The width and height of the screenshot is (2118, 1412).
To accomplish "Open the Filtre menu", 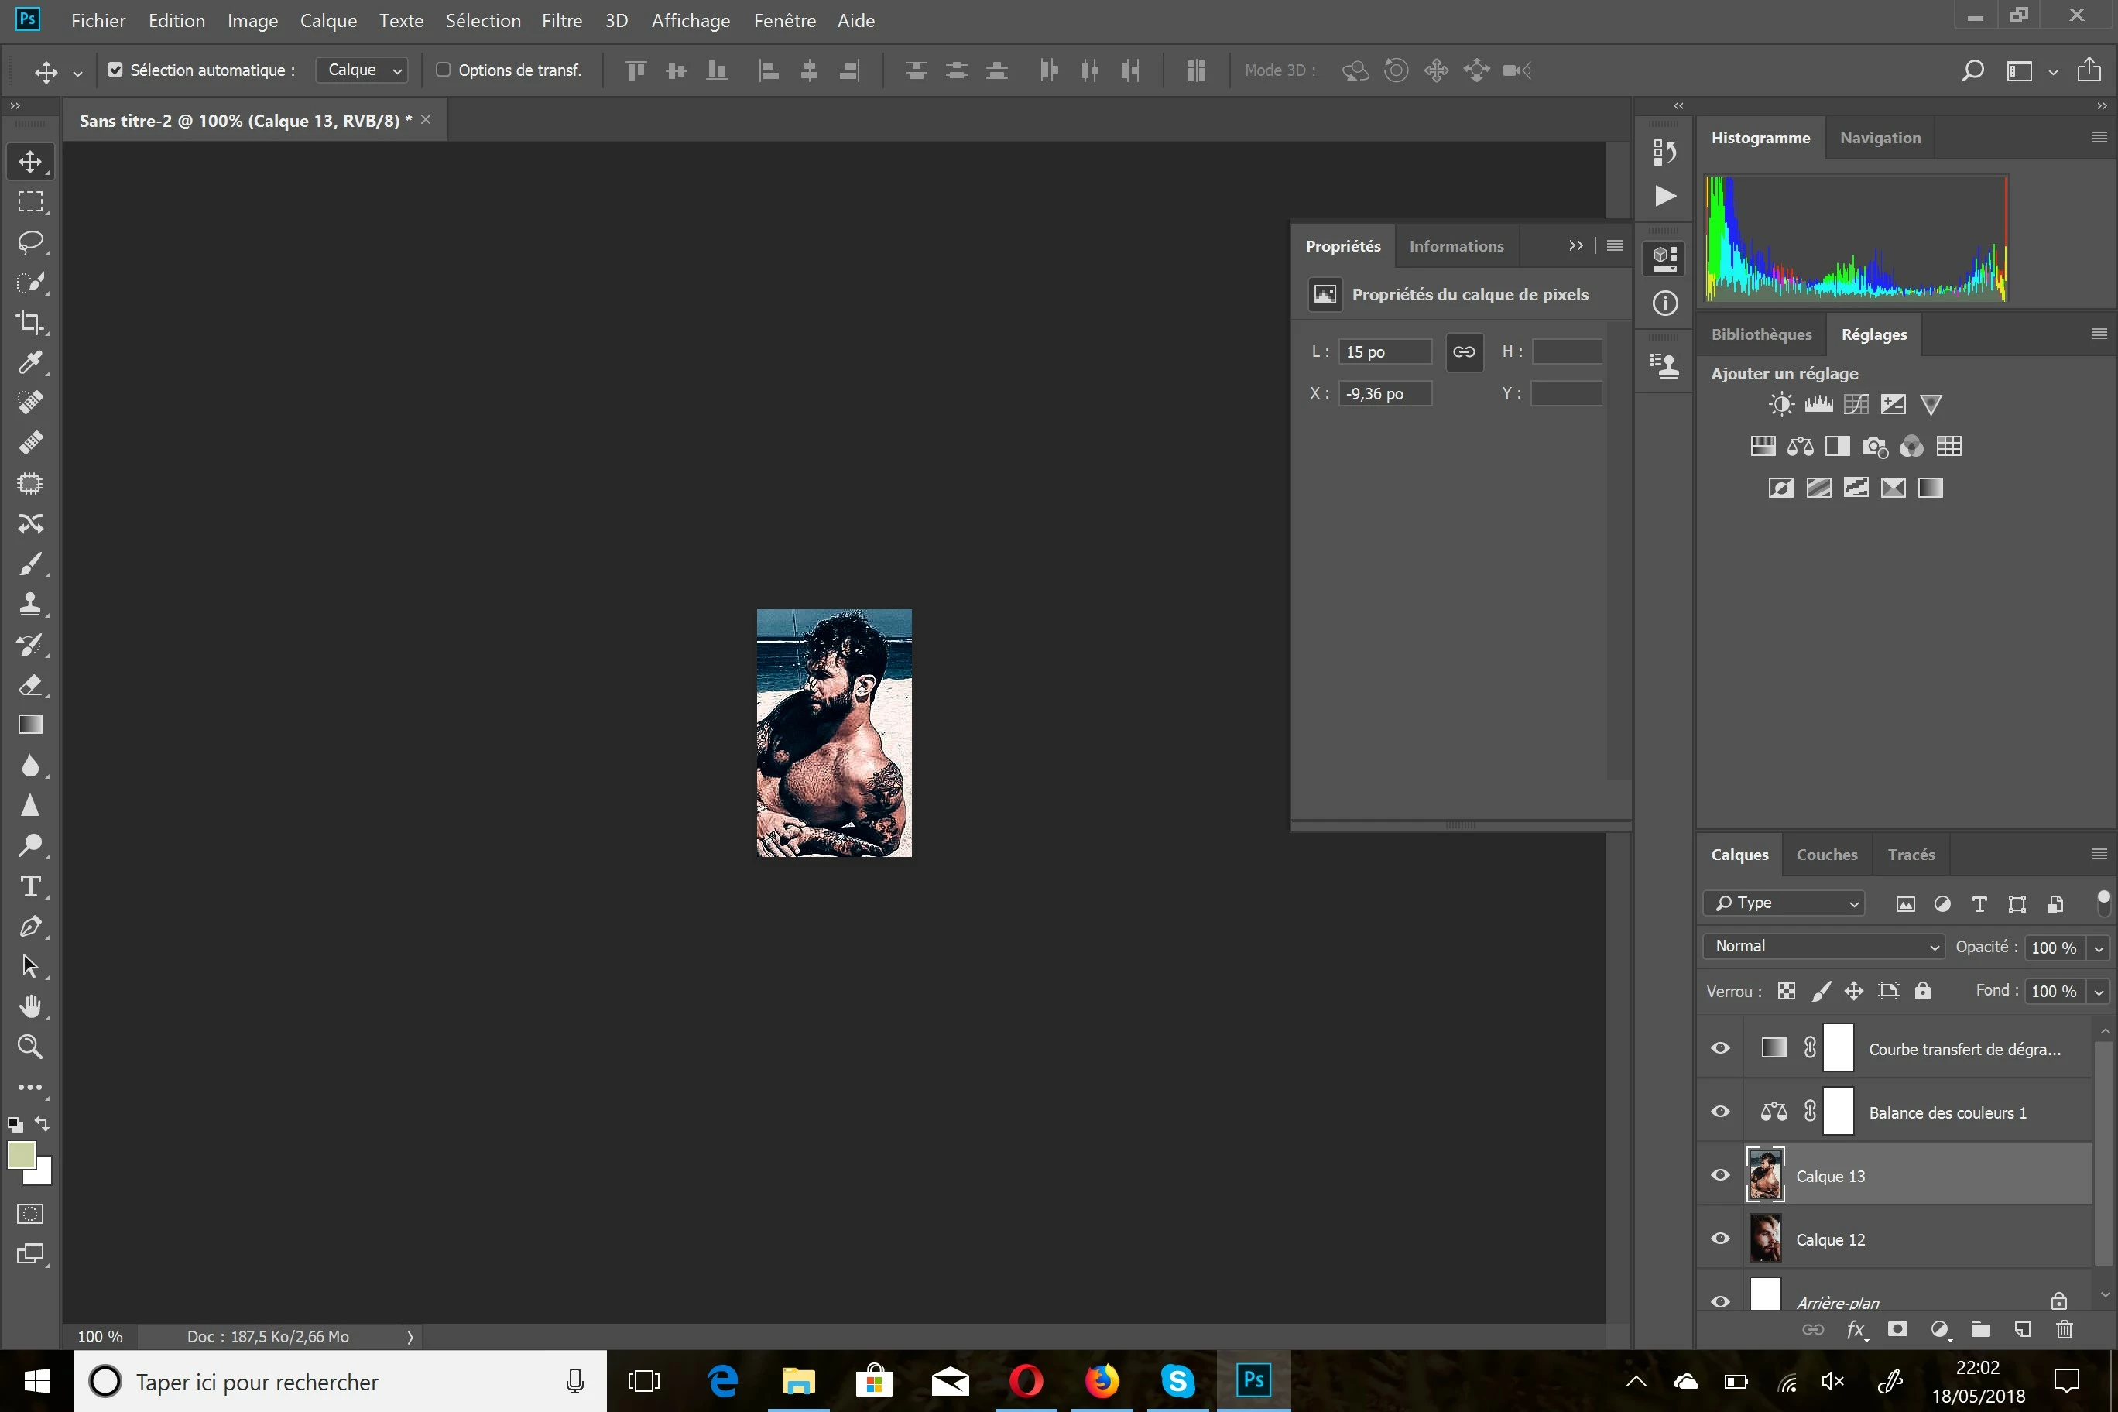I will 561,21.
